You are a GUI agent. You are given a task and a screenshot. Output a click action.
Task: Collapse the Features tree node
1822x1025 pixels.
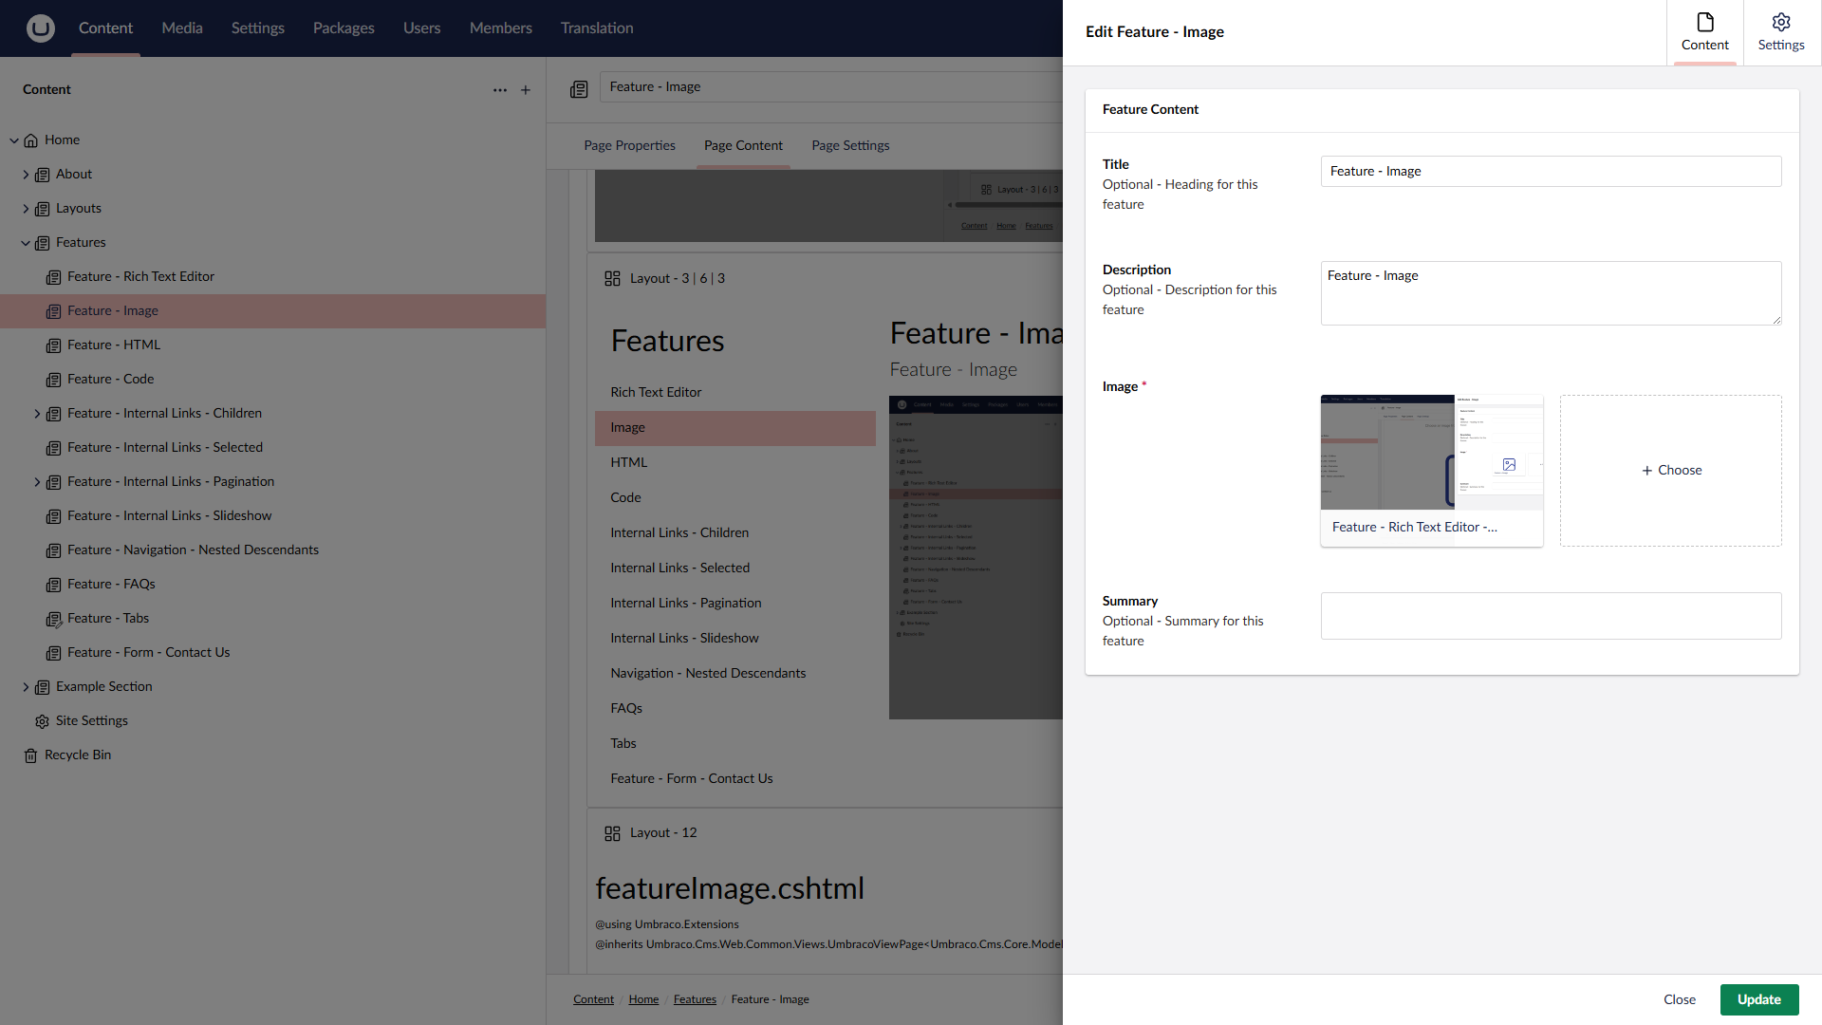(26, 243)
